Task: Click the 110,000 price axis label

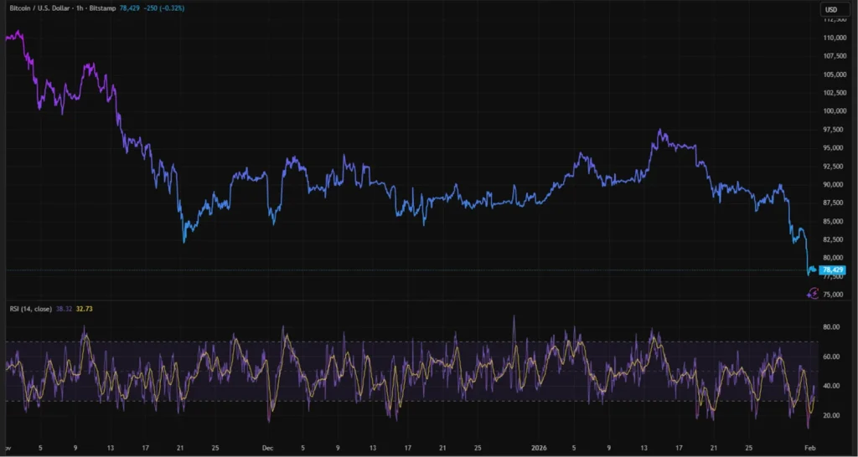Action: pyautogui.click(x=835, y=39)
